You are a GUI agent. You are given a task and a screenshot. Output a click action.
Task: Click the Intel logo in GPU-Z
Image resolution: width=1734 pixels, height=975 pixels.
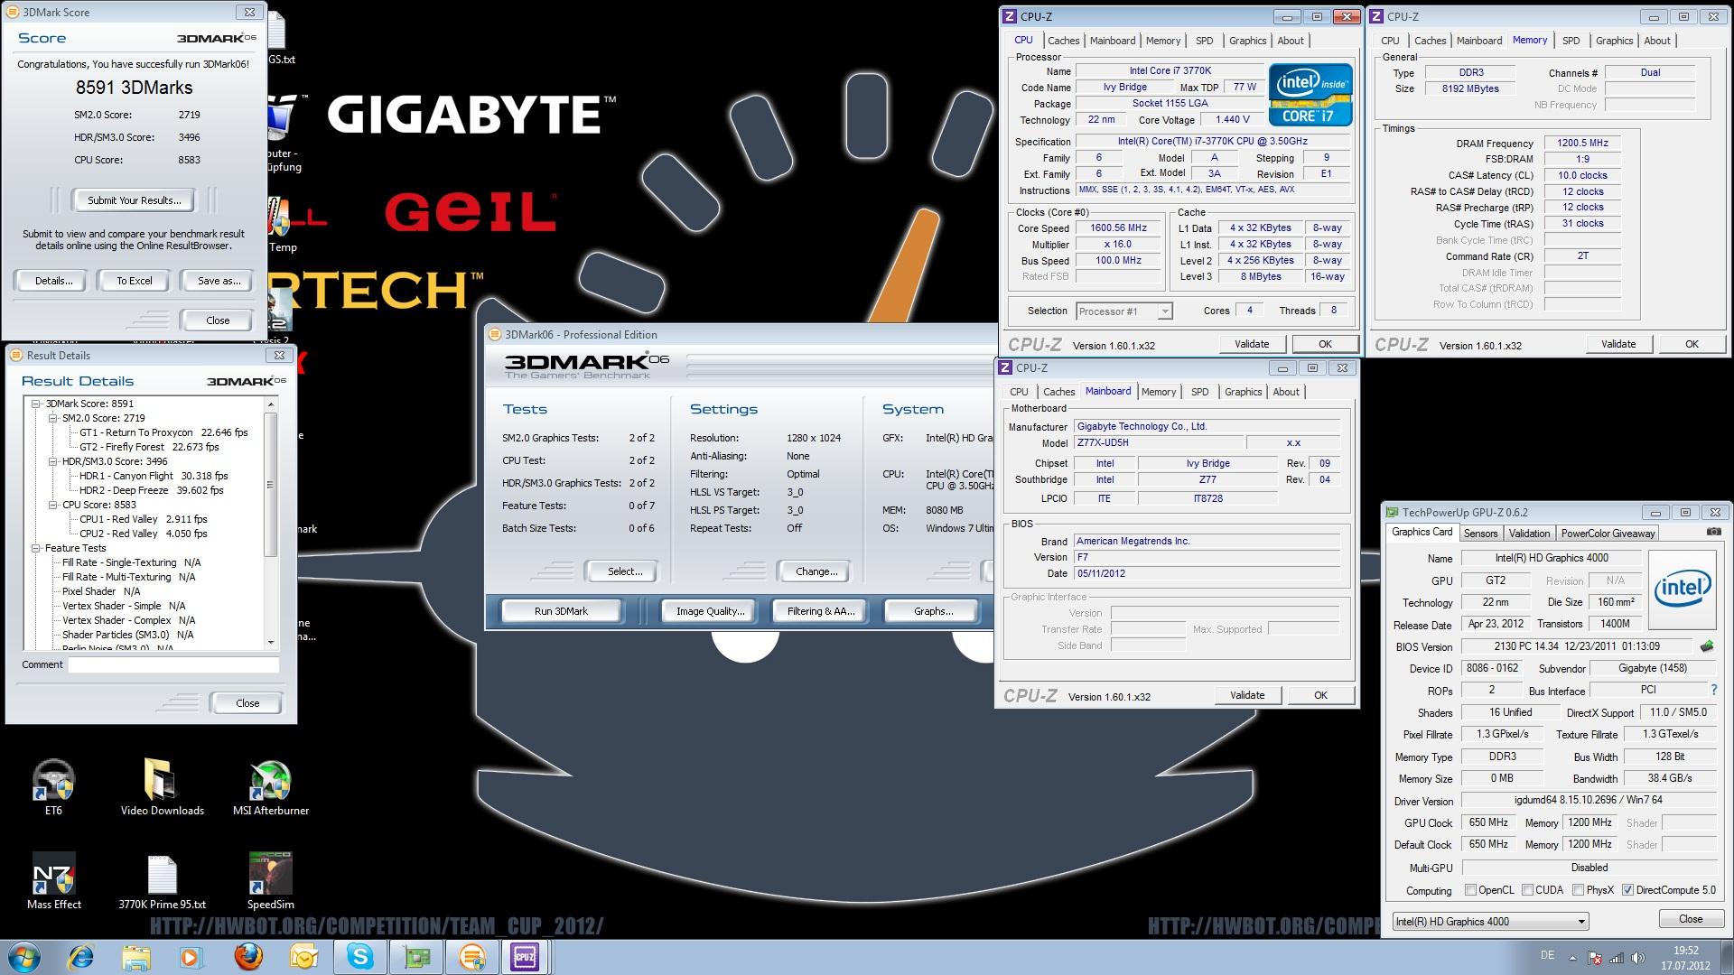[1682, 590]
